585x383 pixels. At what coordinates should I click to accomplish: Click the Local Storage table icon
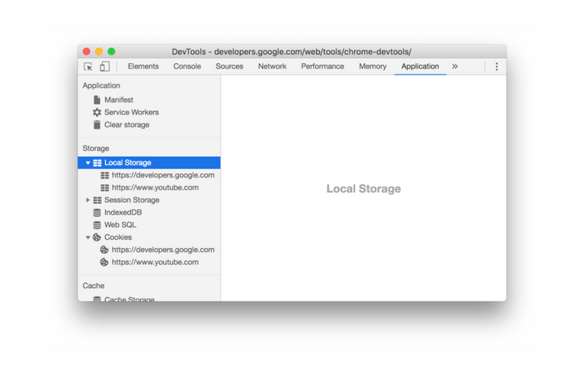click(x=97, y=163)
